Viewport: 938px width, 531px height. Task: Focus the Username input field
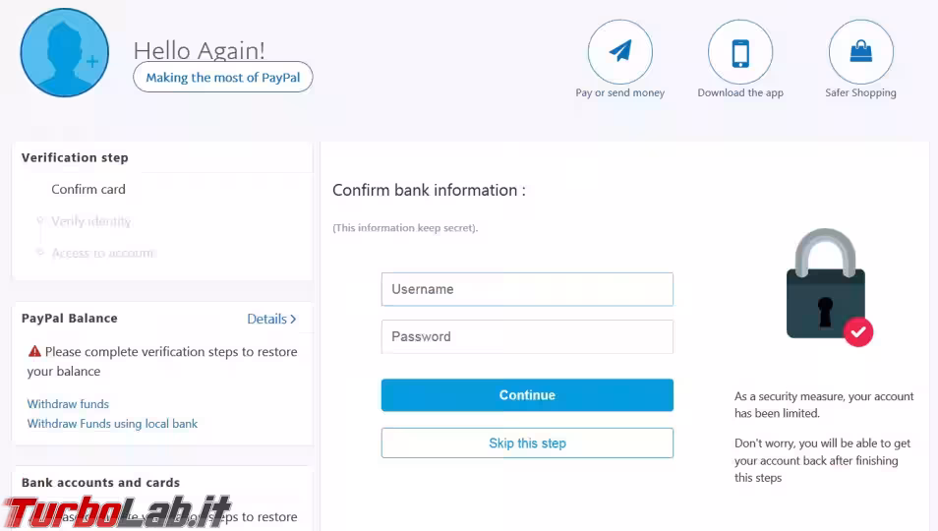527,289
